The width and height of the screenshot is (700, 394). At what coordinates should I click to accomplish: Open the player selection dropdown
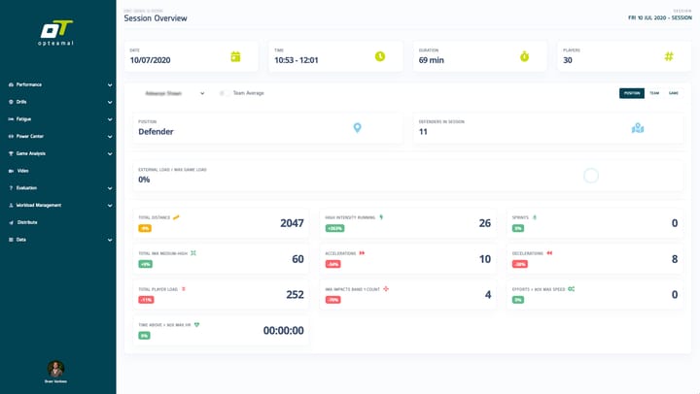[173, 93]
